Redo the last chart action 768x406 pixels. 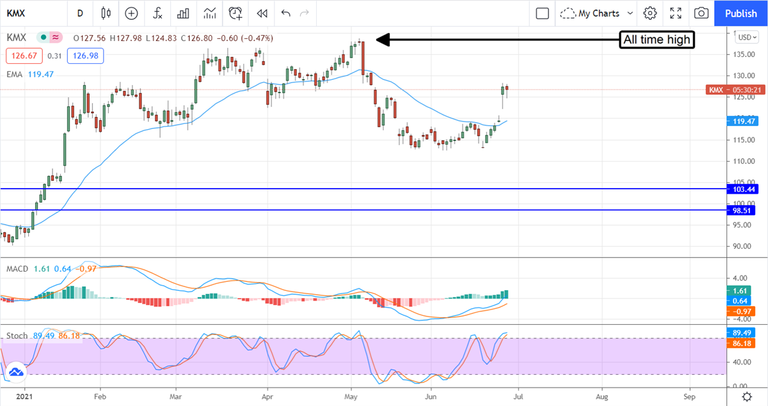(x=305, y=13)
